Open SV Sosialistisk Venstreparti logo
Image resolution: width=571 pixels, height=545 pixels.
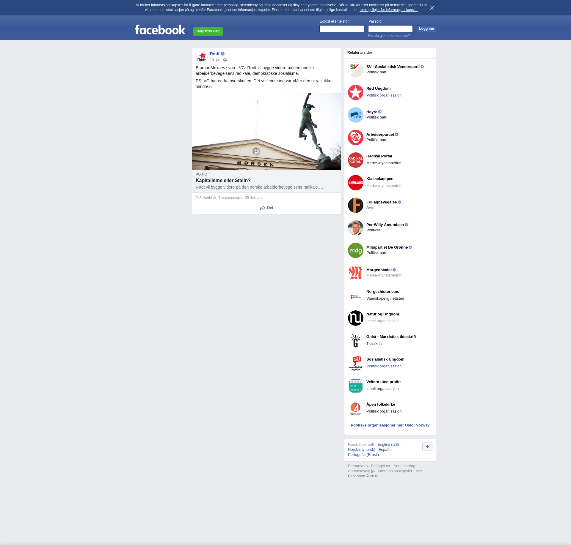356,70
